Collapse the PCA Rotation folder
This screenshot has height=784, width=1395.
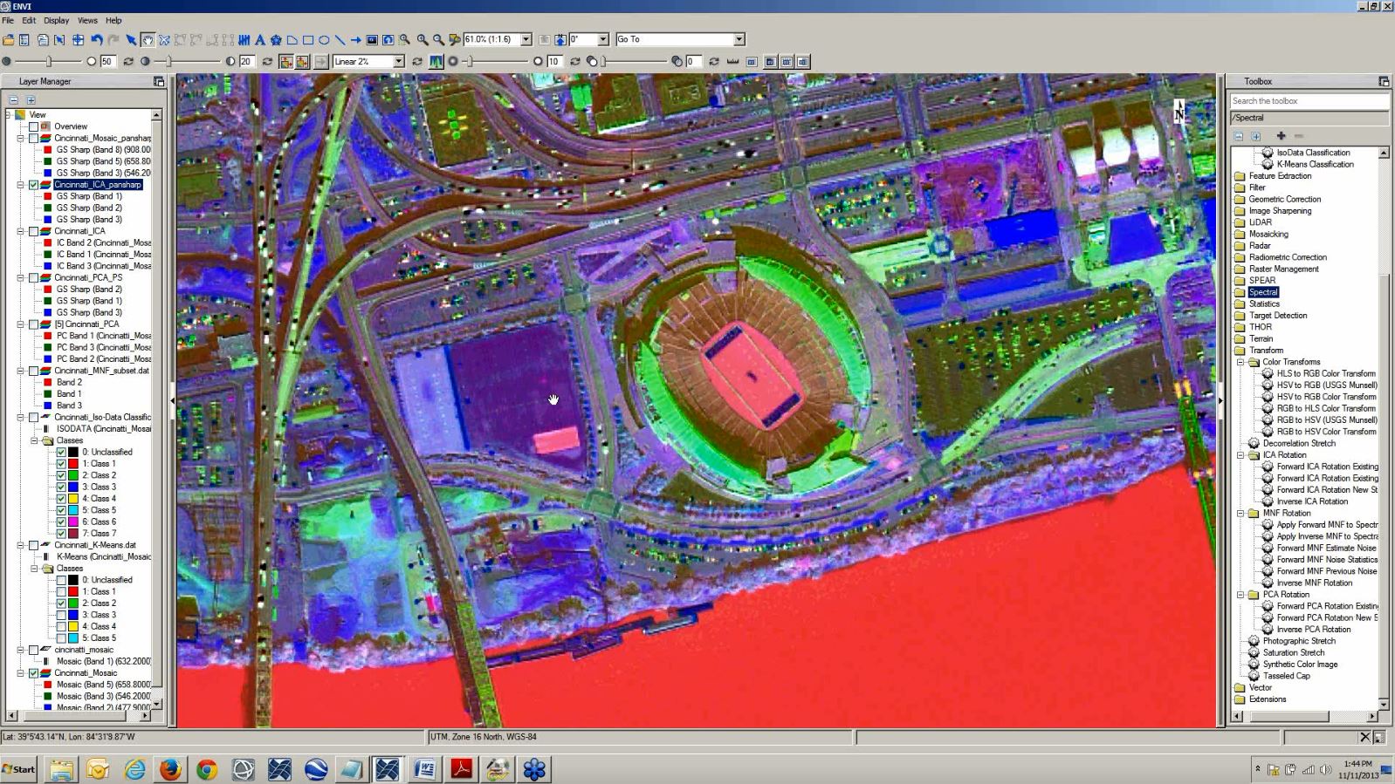click(x=1240, y=595)
